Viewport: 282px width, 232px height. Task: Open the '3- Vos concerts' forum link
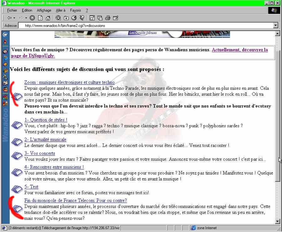40,153
